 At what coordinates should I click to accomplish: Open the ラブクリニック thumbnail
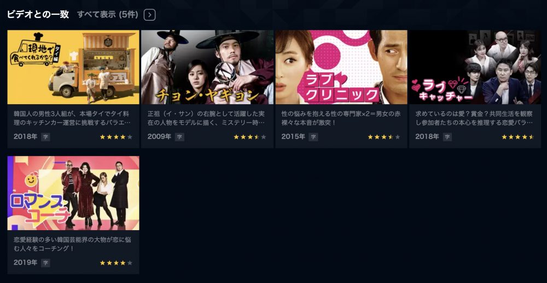(341, 67)
